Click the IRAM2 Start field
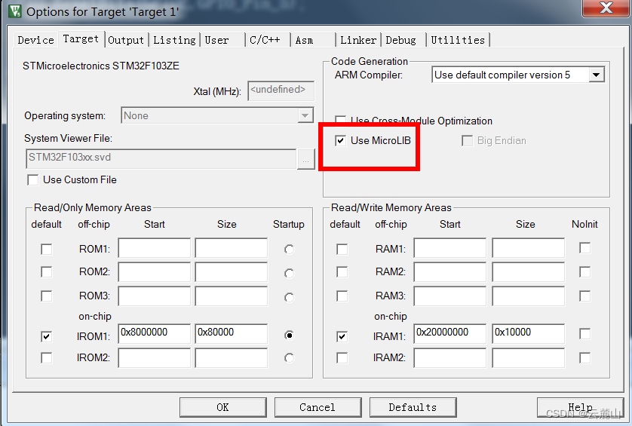 click(449, 358)
